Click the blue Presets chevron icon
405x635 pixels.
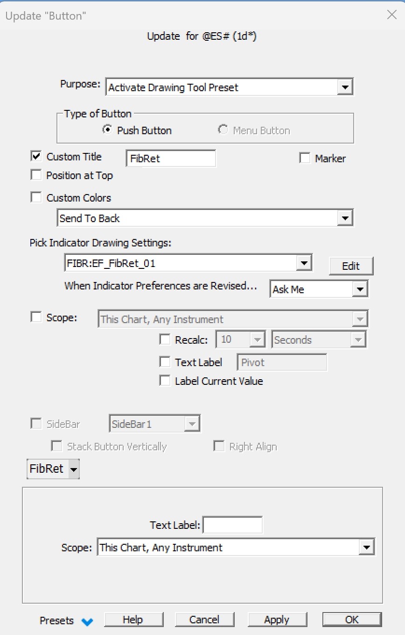87,621
